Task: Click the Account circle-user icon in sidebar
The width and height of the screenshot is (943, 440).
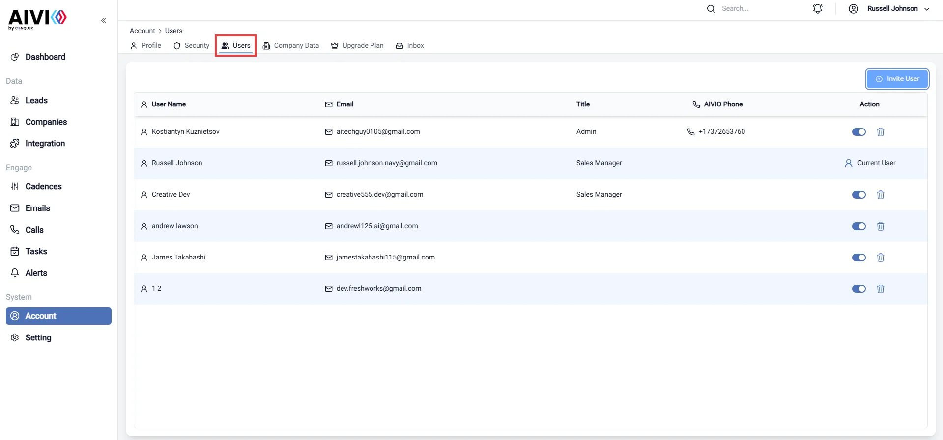Action: (15, 316)
